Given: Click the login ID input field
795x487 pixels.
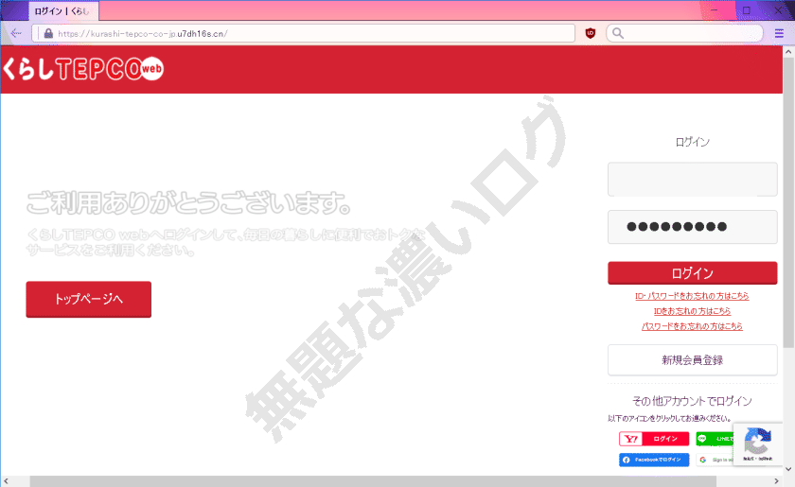Looking at the screenshot, I should point(692,180).
